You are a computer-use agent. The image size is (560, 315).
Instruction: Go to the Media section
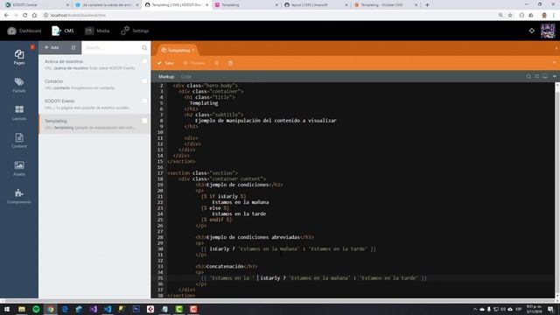click(97, 31)
